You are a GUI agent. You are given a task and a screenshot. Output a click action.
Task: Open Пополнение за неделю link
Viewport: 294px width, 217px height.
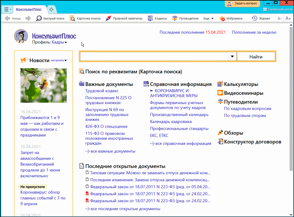(254, 32)
